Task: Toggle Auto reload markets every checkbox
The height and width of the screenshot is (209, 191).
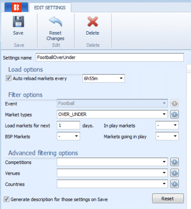Action: click(x=8, y=78)
